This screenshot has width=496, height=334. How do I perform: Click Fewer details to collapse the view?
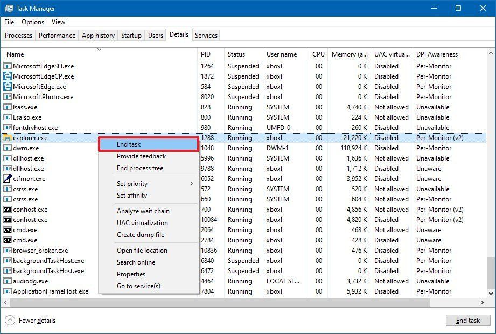pos(36,320)
